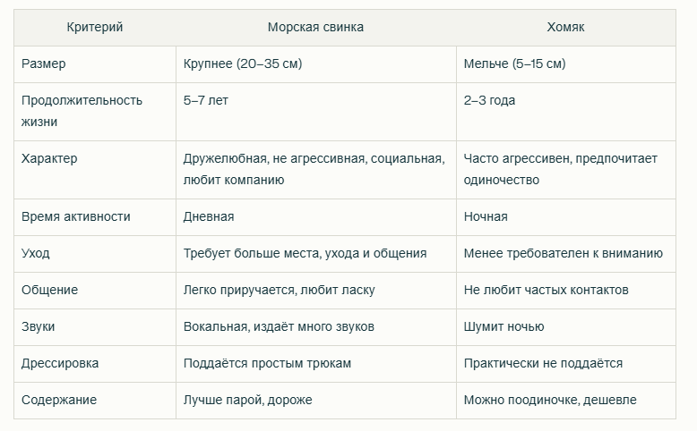The height and width of the screenshot is (431, 697).
Task: Click 'Менее требователен к вниманию' cell
Action: click(565, 254)
